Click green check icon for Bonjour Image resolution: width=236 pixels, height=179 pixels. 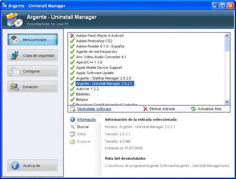click(x=72, y=100)
